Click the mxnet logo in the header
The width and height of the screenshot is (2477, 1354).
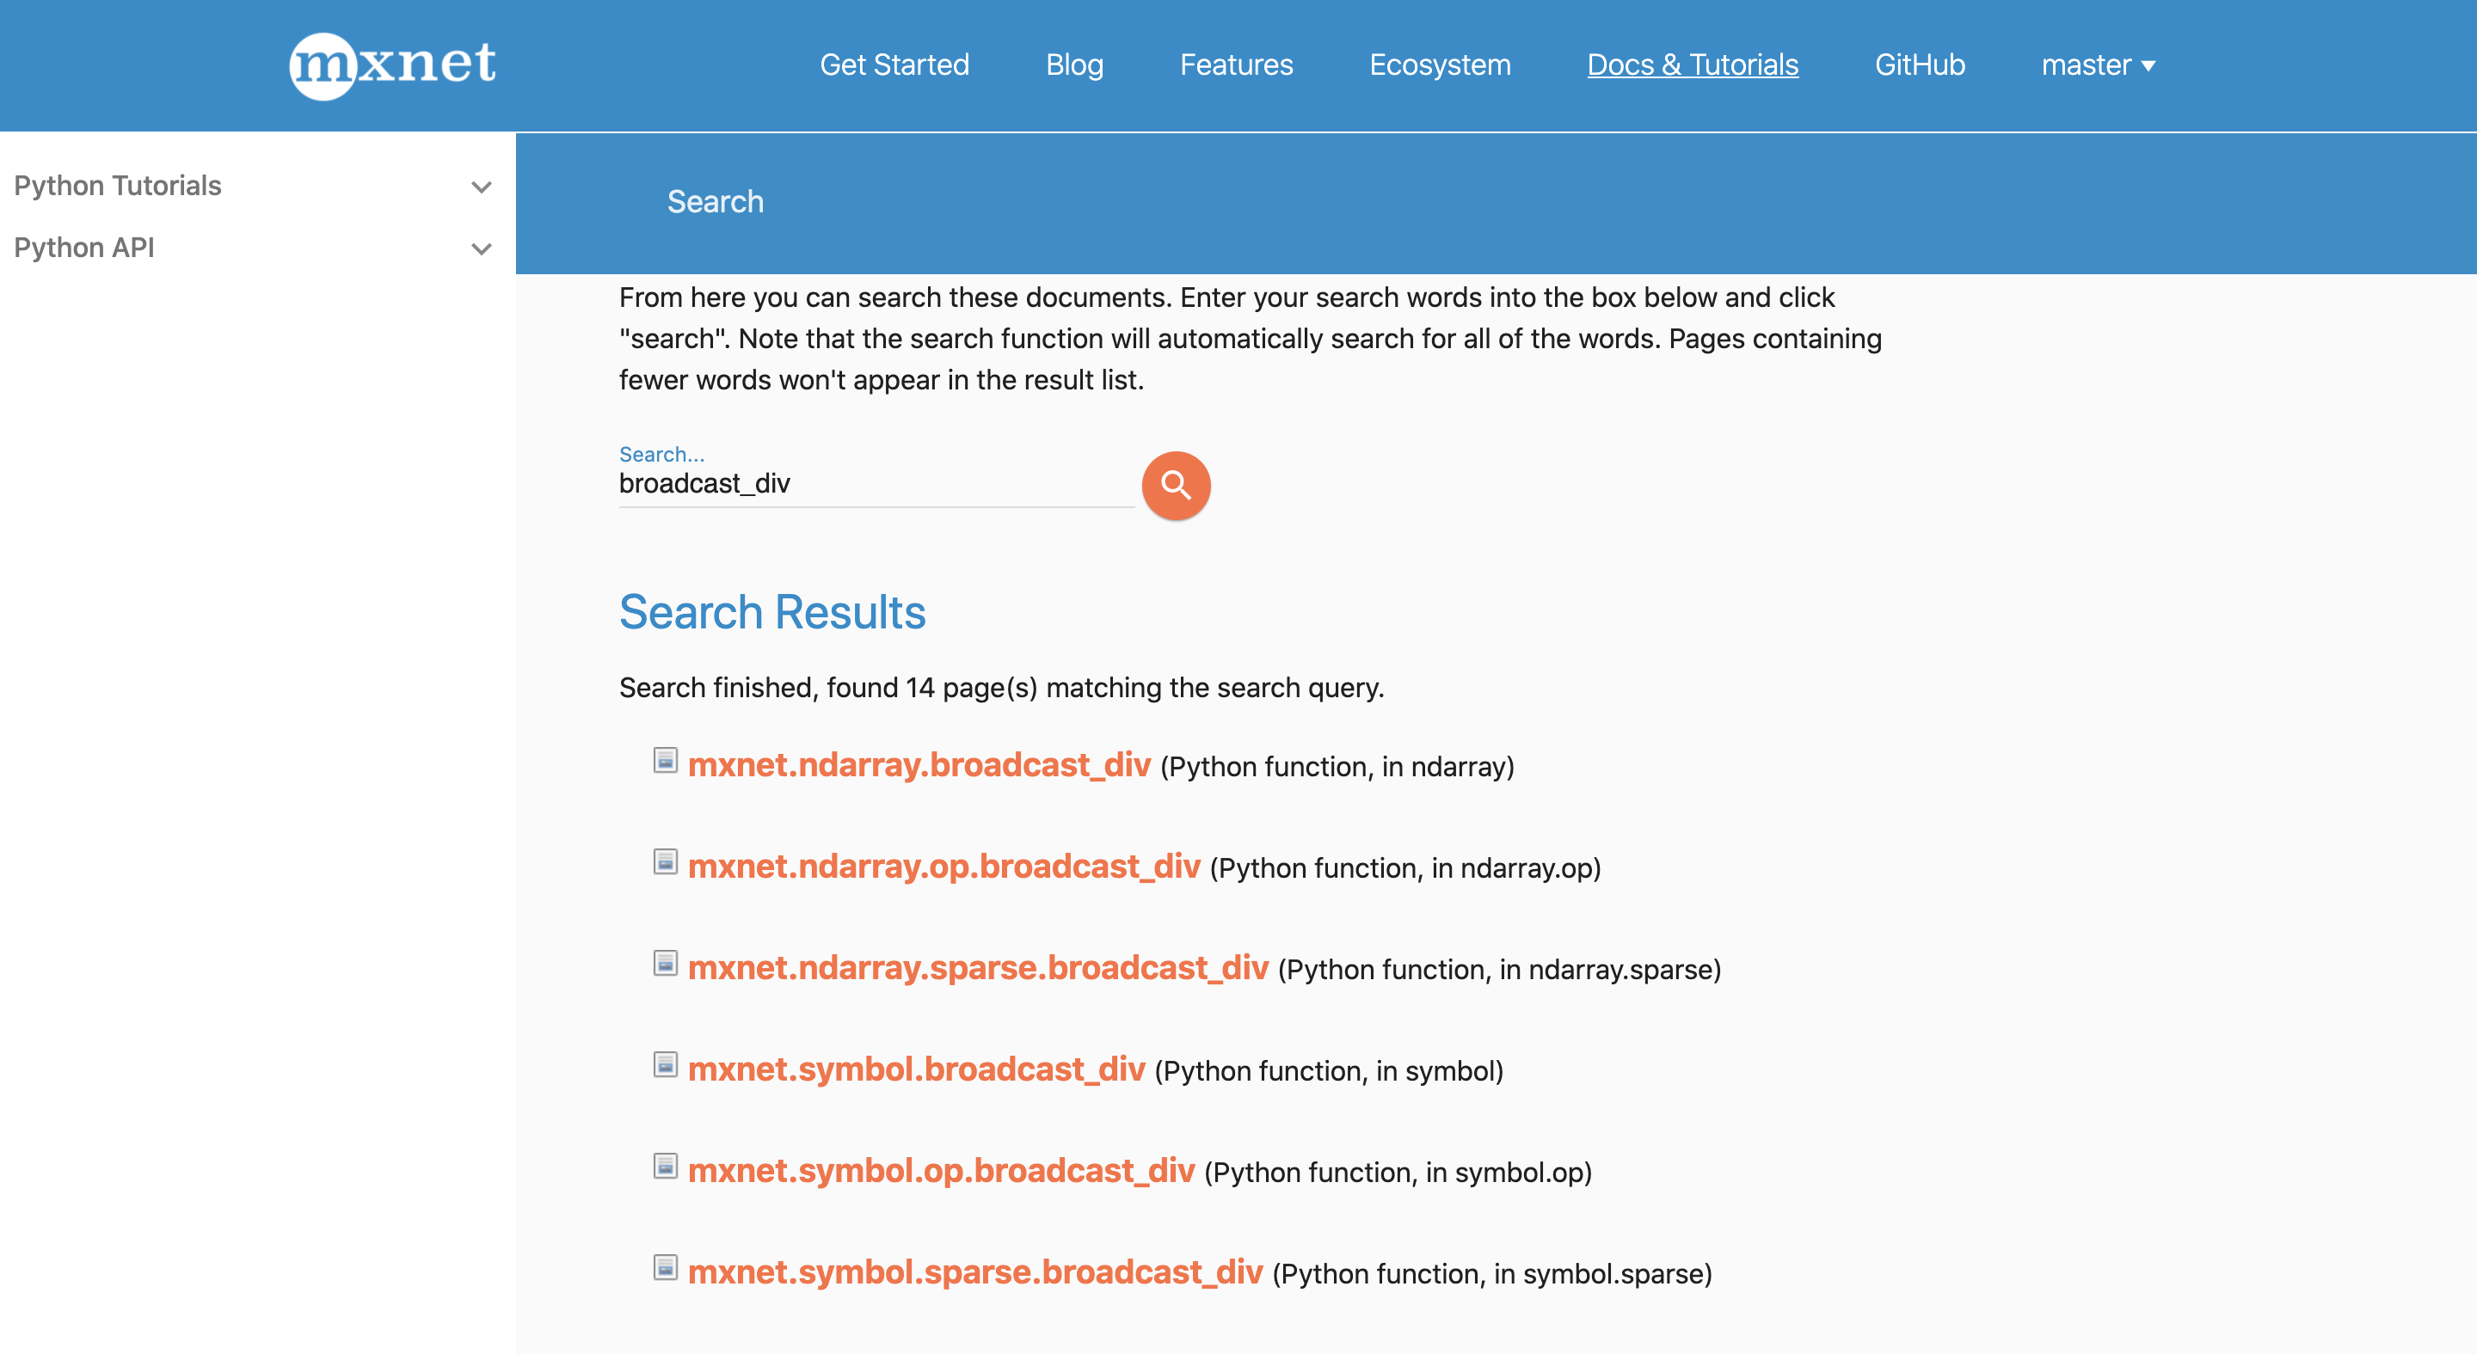coord(390,64)
